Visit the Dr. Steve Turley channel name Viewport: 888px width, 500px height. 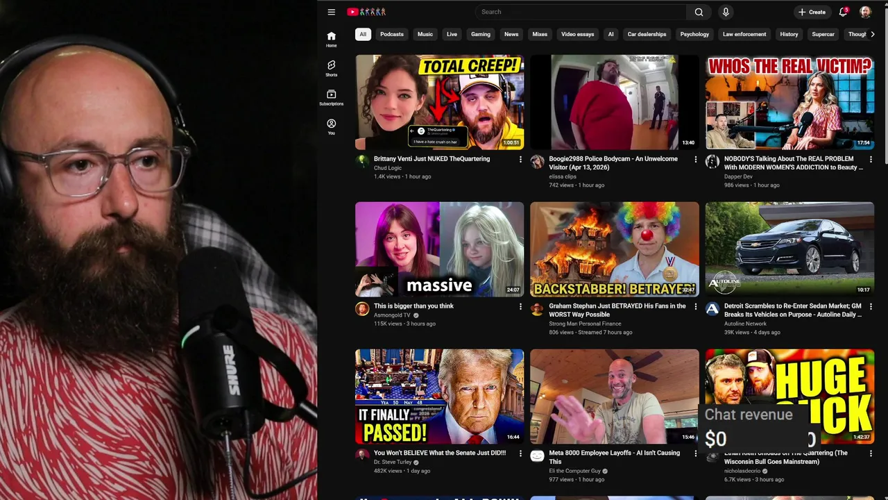[x=393, y=462]
